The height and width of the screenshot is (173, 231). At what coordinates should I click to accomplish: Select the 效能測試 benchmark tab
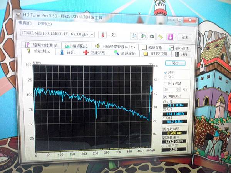coord(38,51)
